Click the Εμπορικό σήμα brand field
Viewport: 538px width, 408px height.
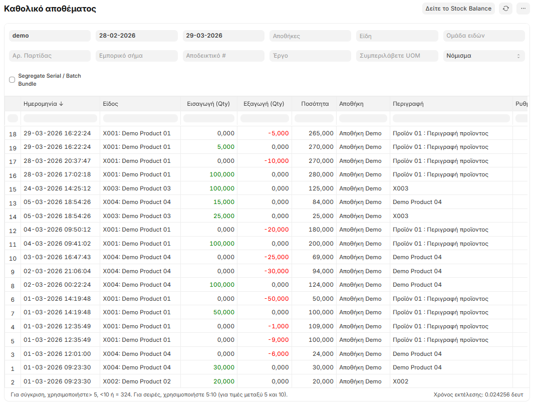[x=136, y=56]
